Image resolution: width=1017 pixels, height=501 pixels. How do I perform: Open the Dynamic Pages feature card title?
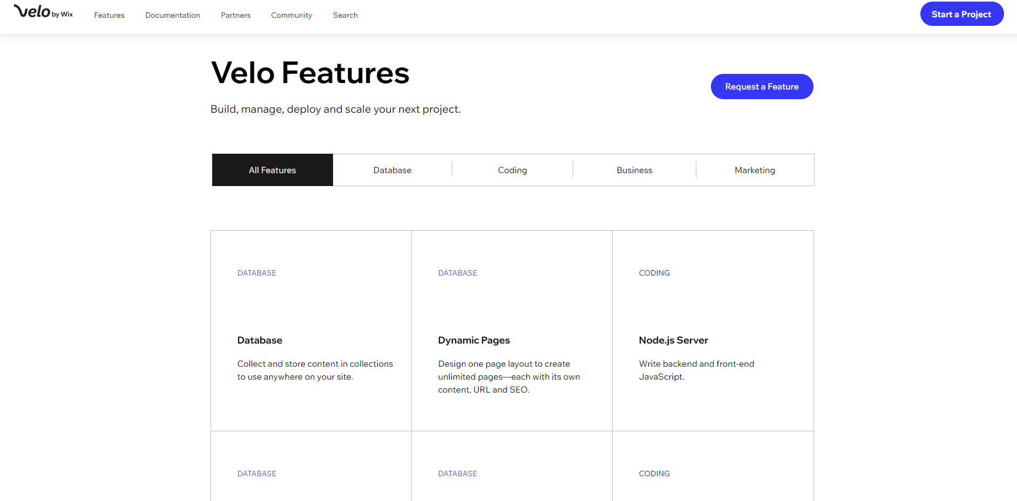tap(474, 340)
